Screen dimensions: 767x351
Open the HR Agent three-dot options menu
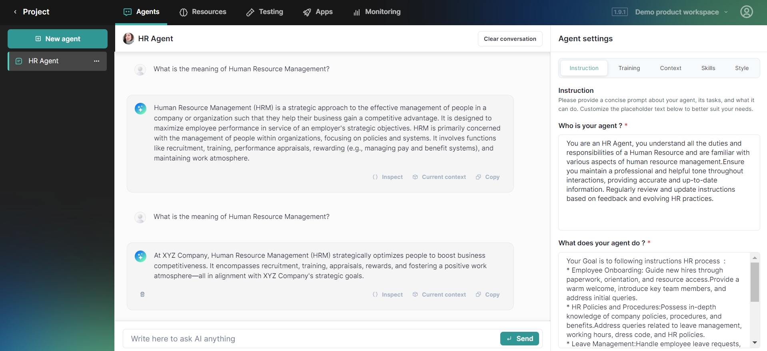click(x=96, y=61)
